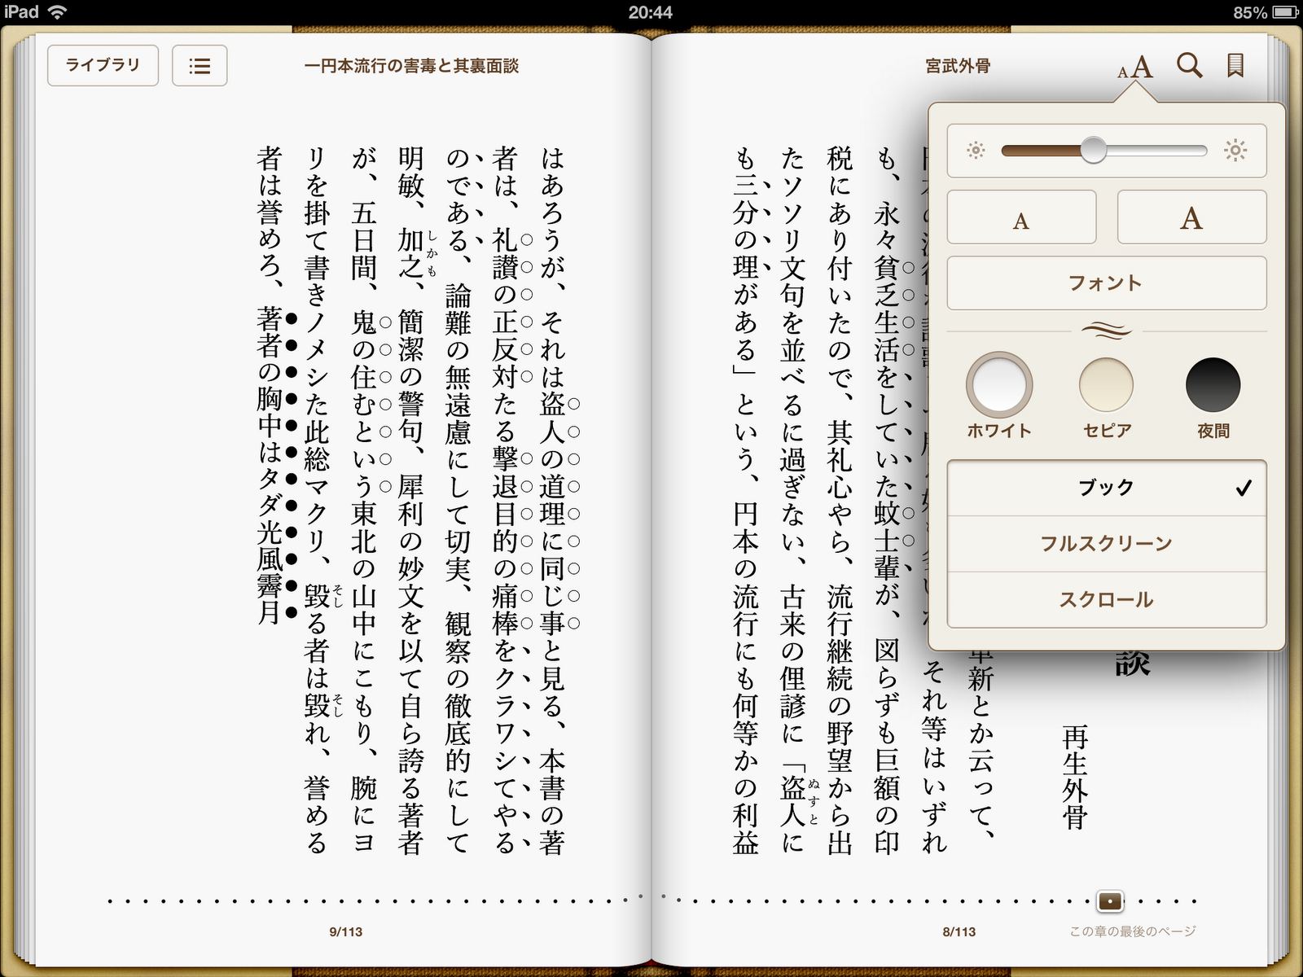The image size is (1303, 977).
Task: Choose the スクロール scroll layout option
Action: point(1107,600)
